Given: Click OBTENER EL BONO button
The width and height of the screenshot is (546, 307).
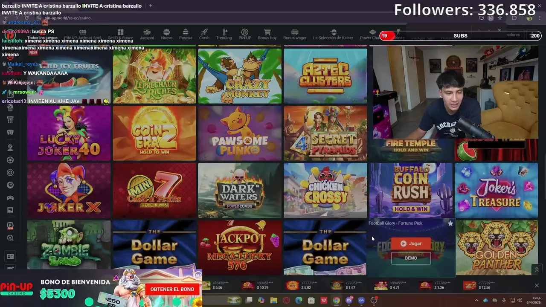Looking at the screenshot, I should click(172, 289).
